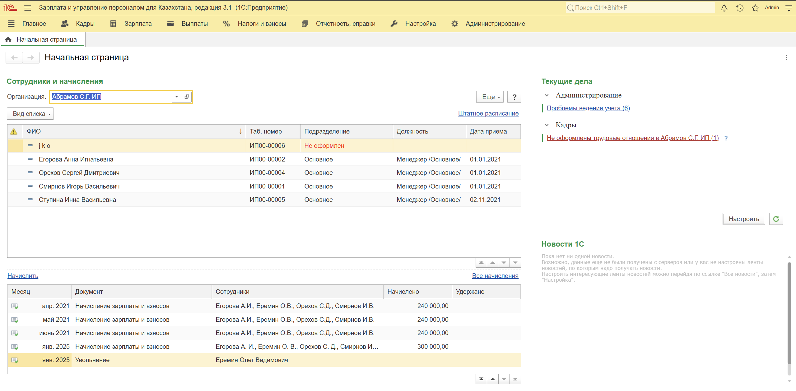Refresh the Текущие дела list
This screenshot has width=796, height=391.
(776, 219)
